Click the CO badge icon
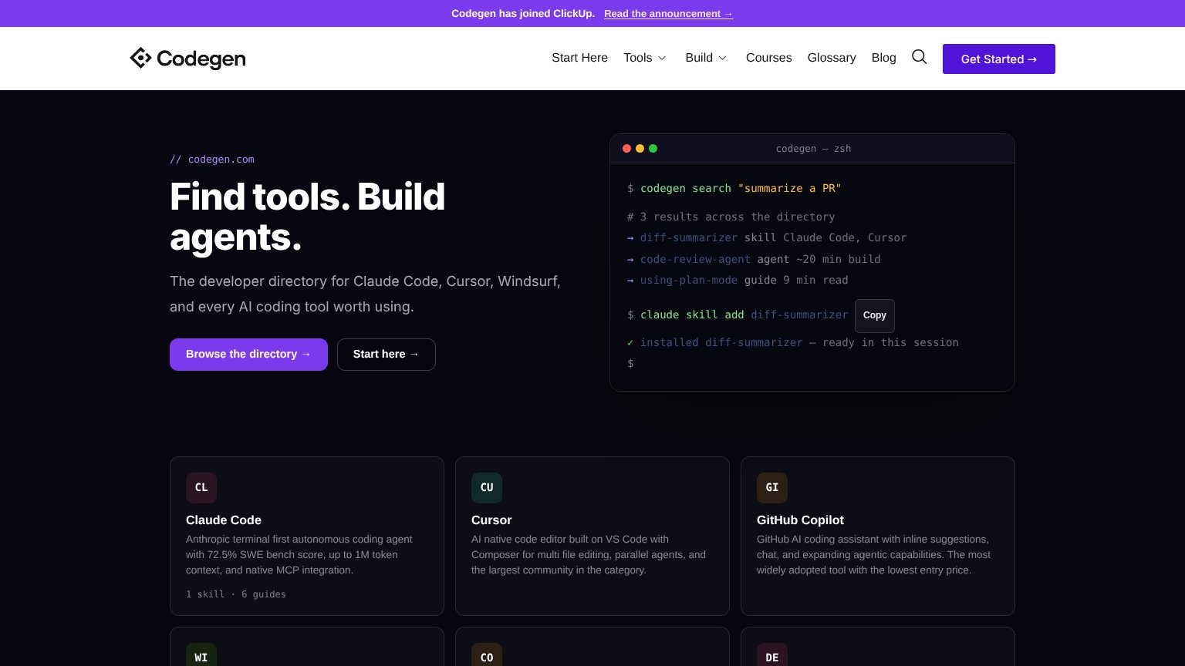The width and height of the screenshot is (1185, 666). [x=487, y=655]
